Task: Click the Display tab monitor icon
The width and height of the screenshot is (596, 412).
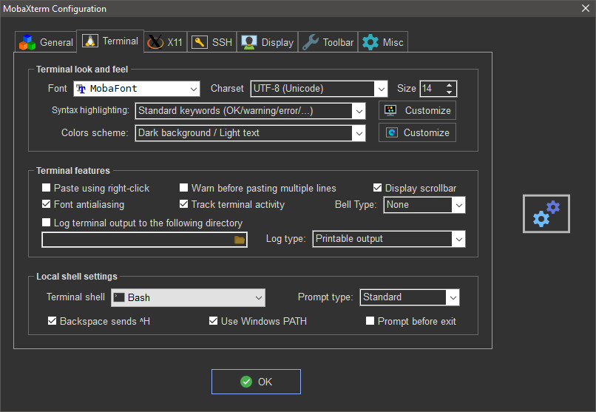Action: point(249,42)
